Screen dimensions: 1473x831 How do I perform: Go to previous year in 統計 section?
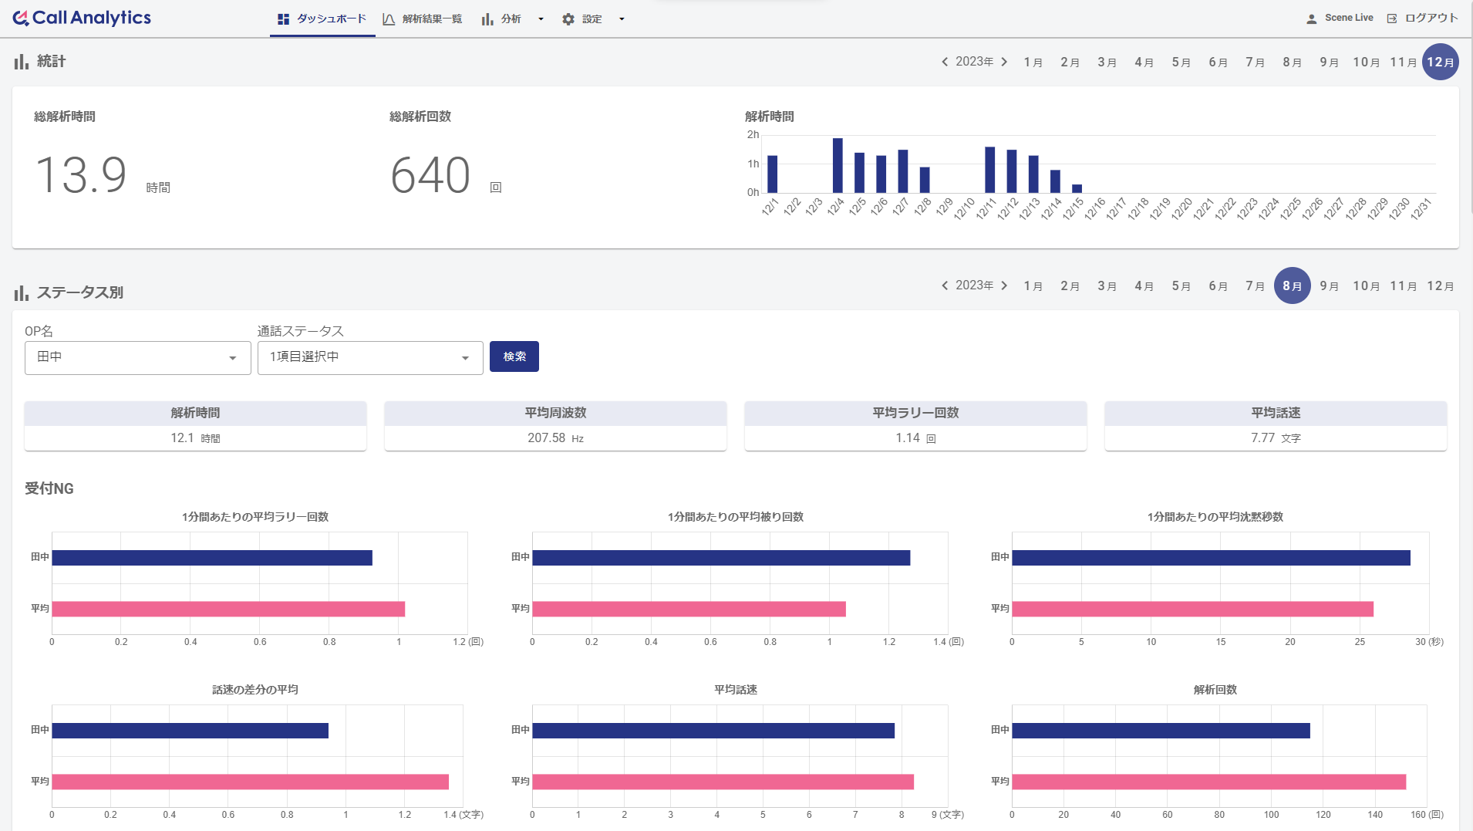click(x=945, y=62)
